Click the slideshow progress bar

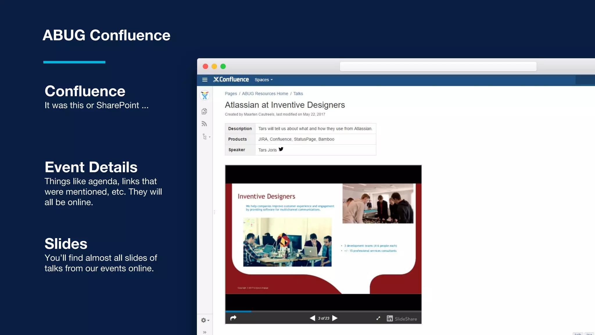323,311
